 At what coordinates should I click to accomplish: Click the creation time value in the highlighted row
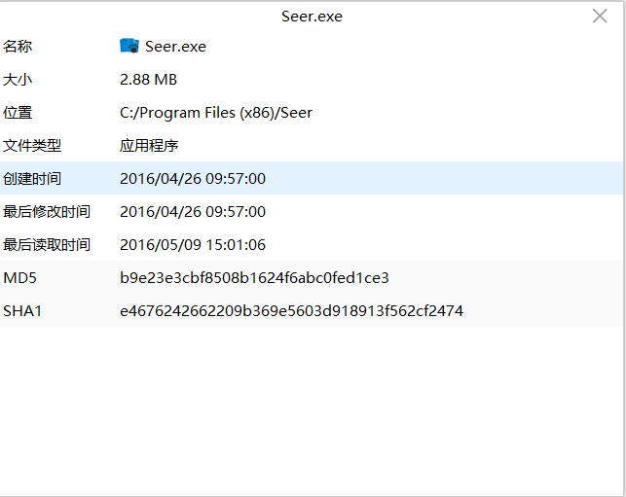[193, 178]
